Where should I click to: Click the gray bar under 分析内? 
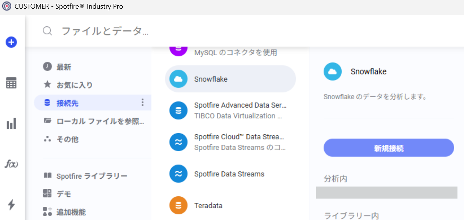pos(386,192)
